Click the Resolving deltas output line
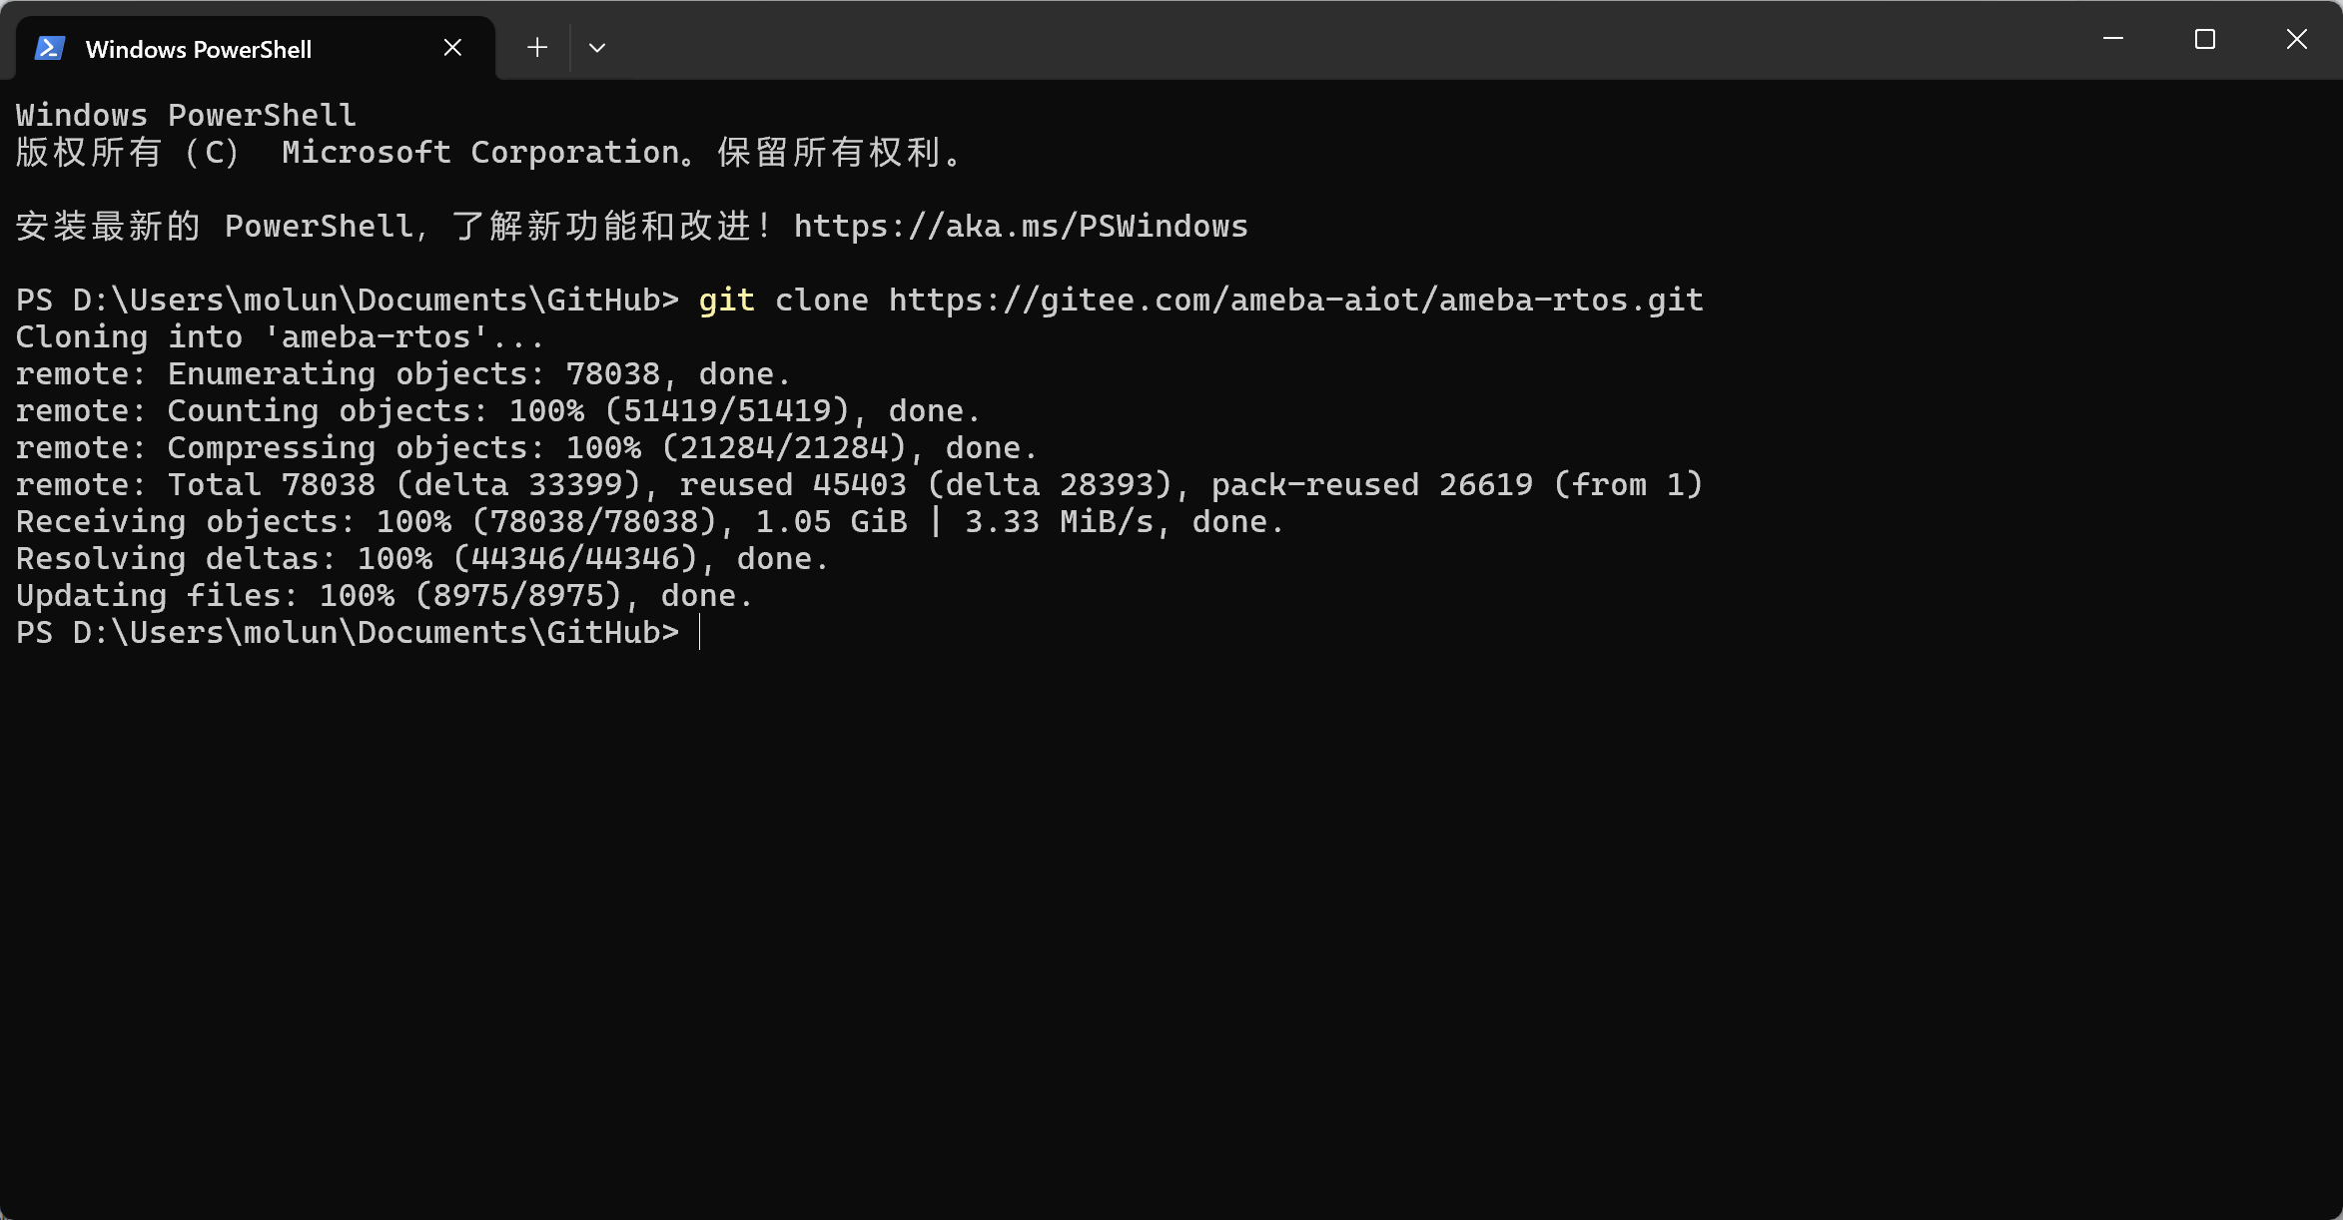 coord(421,559)
